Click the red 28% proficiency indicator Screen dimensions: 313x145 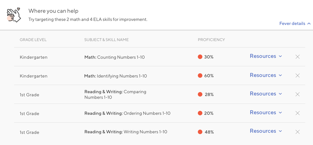point(200,94)
